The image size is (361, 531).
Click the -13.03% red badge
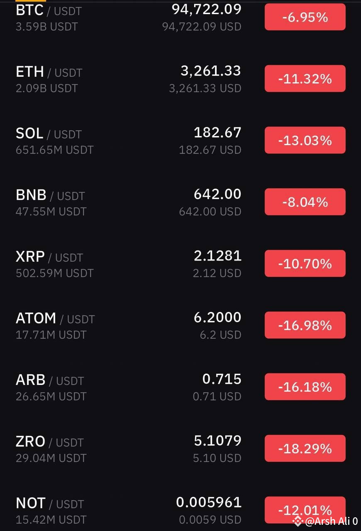coord(305,140)
